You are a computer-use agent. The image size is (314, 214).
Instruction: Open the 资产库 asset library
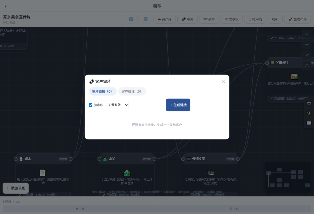tap(165, 19)
